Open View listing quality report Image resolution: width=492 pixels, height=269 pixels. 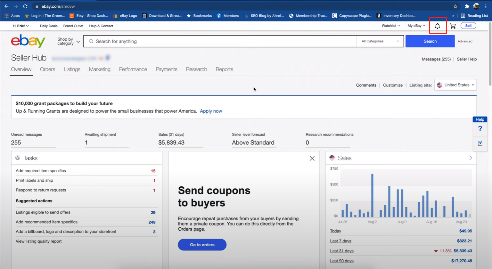point(38,241)
